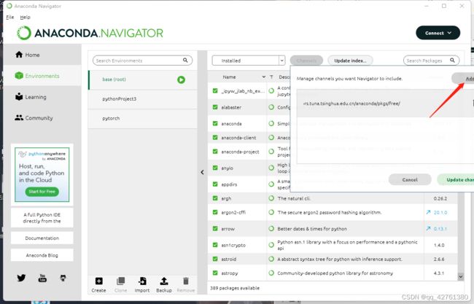Toggle the anyio package checkbox
The height and width of the screenshot is (304, 474).
coord(215,168)
